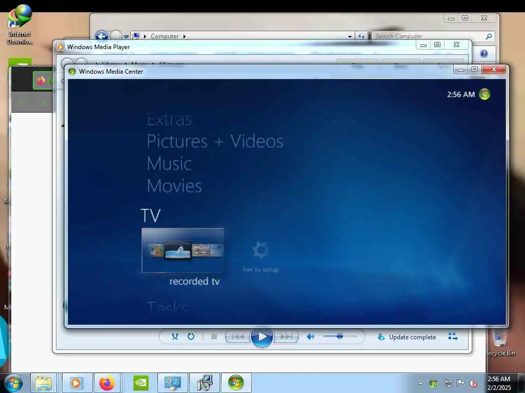Select TV heading in Media Center
This screenshot has width=525, height=393.
coord(151,215)
